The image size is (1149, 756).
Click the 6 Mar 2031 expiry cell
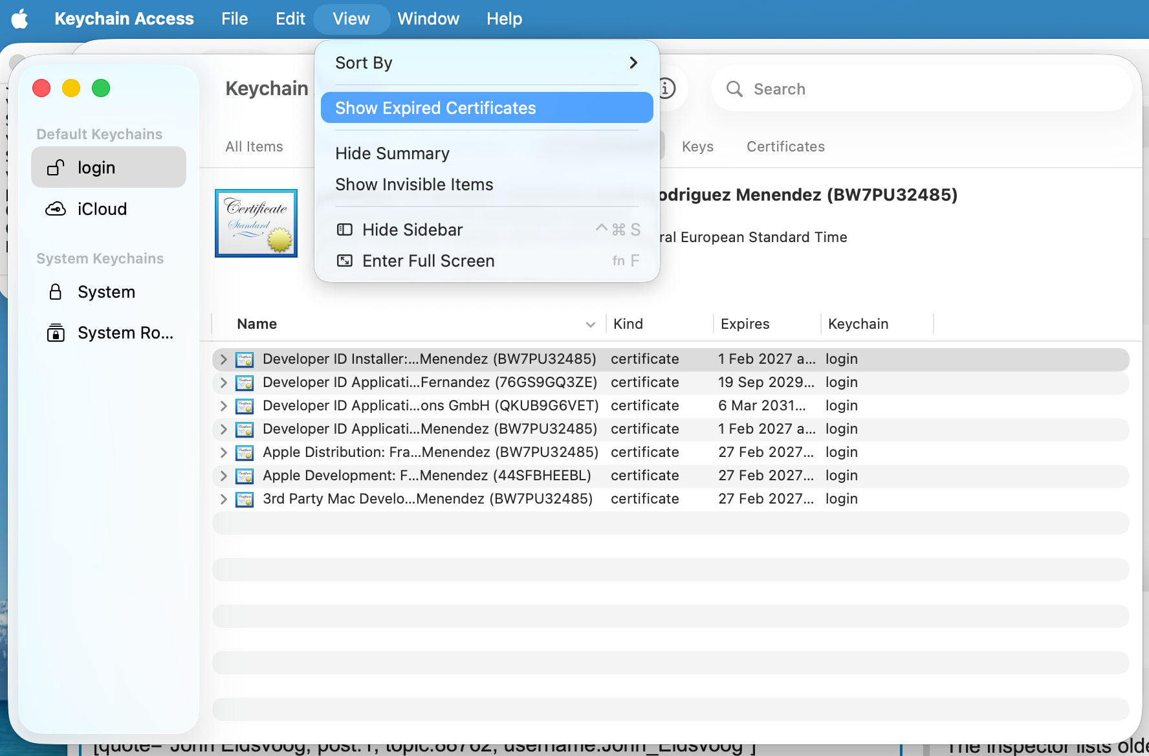762,406
